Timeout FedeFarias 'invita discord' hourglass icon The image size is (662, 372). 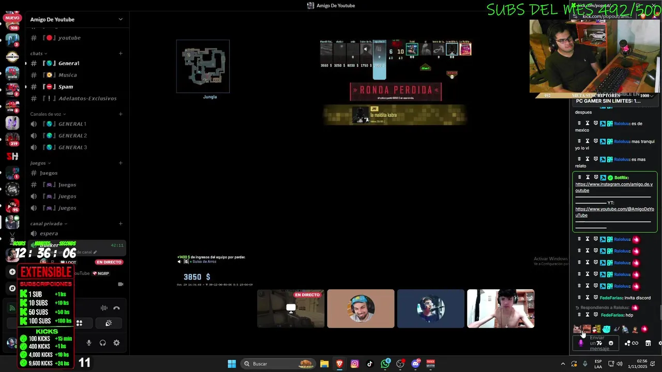(x=587, y=298)
